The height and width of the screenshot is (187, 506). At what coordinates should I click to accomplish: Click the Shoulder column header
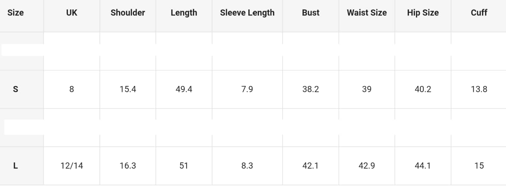(x=128, y=13)
